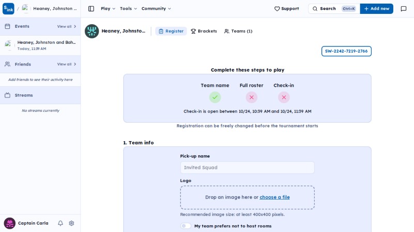This screenshot has height=232, width=414.
Task: Click the Streams heading
Action: point(24,95)
